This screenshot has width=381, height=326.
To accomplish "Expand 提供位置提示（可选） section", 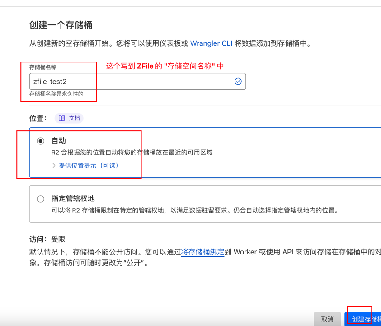I will click(88, 166).
